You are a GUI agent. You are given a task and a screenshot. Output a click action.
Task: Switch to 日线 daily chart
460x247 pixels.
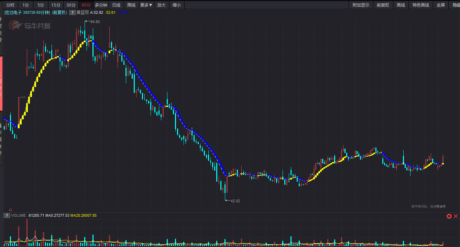click(x=116, y=5)
